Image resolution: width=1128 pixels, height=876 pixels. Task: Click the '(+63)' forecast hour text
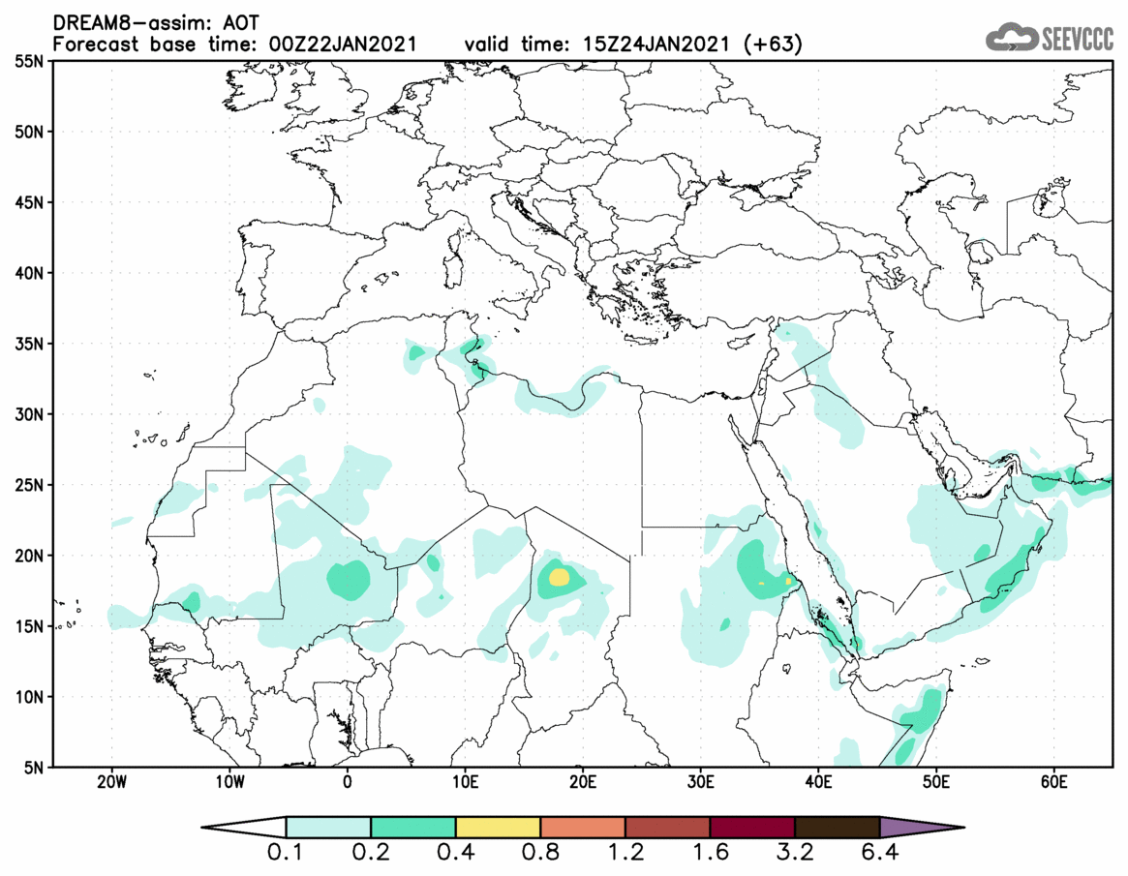pos(772,45)
